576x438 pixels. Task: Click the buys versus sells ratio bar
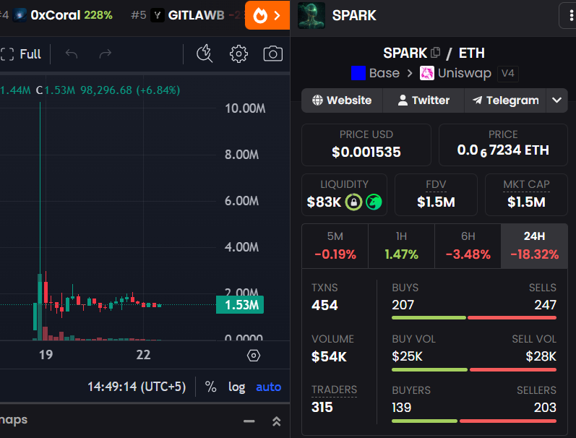(x=474, y=317)
